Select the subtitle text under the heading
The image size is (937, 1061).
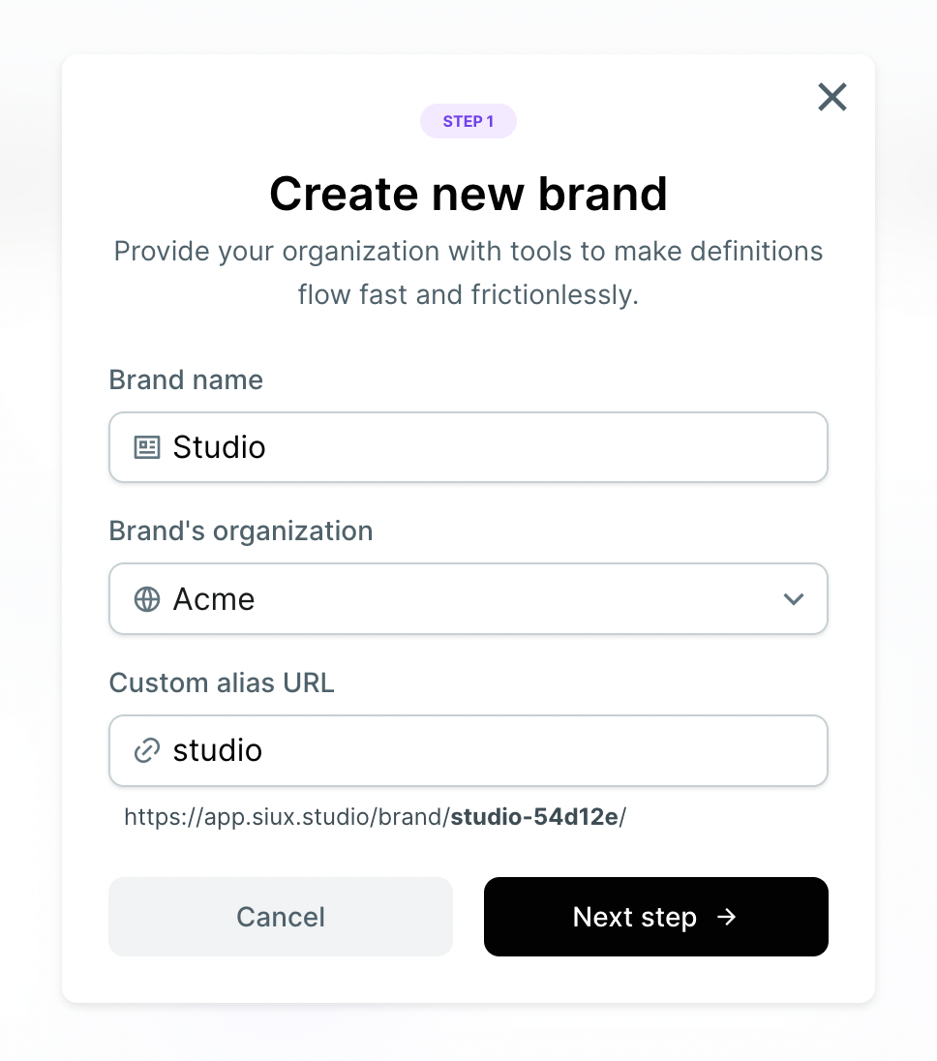click(x=468, y=273)
